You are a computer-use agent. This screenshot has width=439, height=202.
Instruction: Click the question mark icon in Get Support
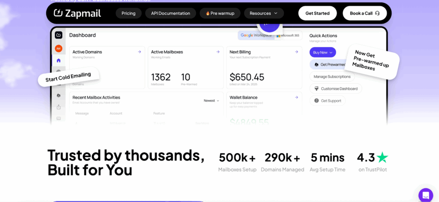[x=317, y=101]
